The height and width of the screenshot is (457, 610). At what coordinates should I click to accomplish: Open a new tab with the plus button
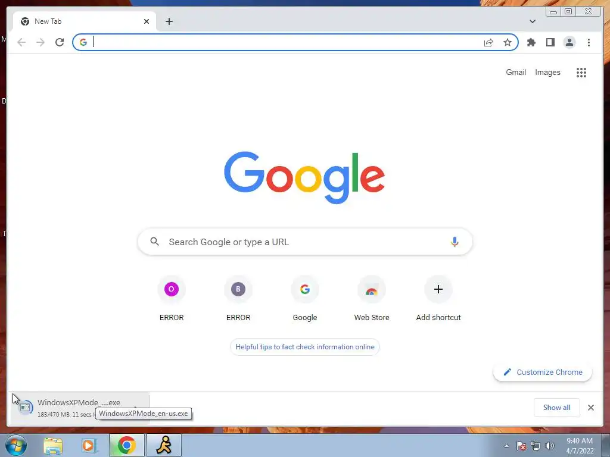169,21
